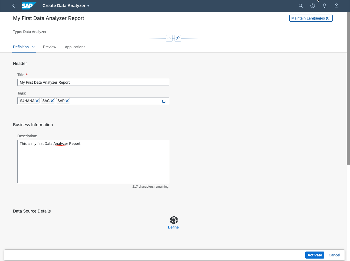Remove the S4HANA tag
Viewport: 350px width, 261px height.
[37, 101]
